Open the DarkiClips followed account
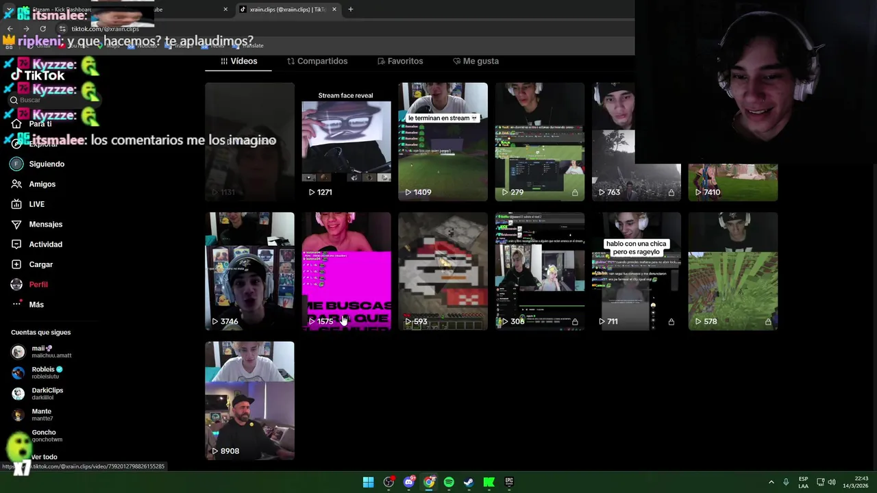This screenshot has width=877, height=493. (x=38, y=394)
